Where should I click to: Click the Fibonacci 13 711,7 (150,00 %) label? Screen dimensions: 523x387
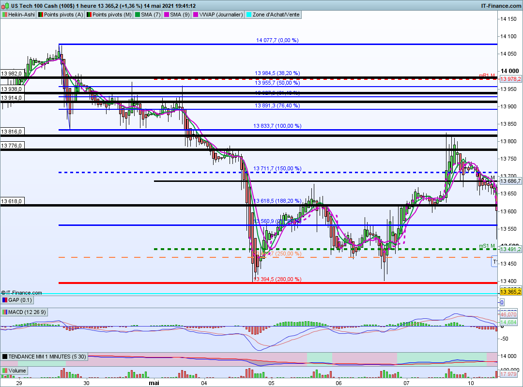pos(277,169)
